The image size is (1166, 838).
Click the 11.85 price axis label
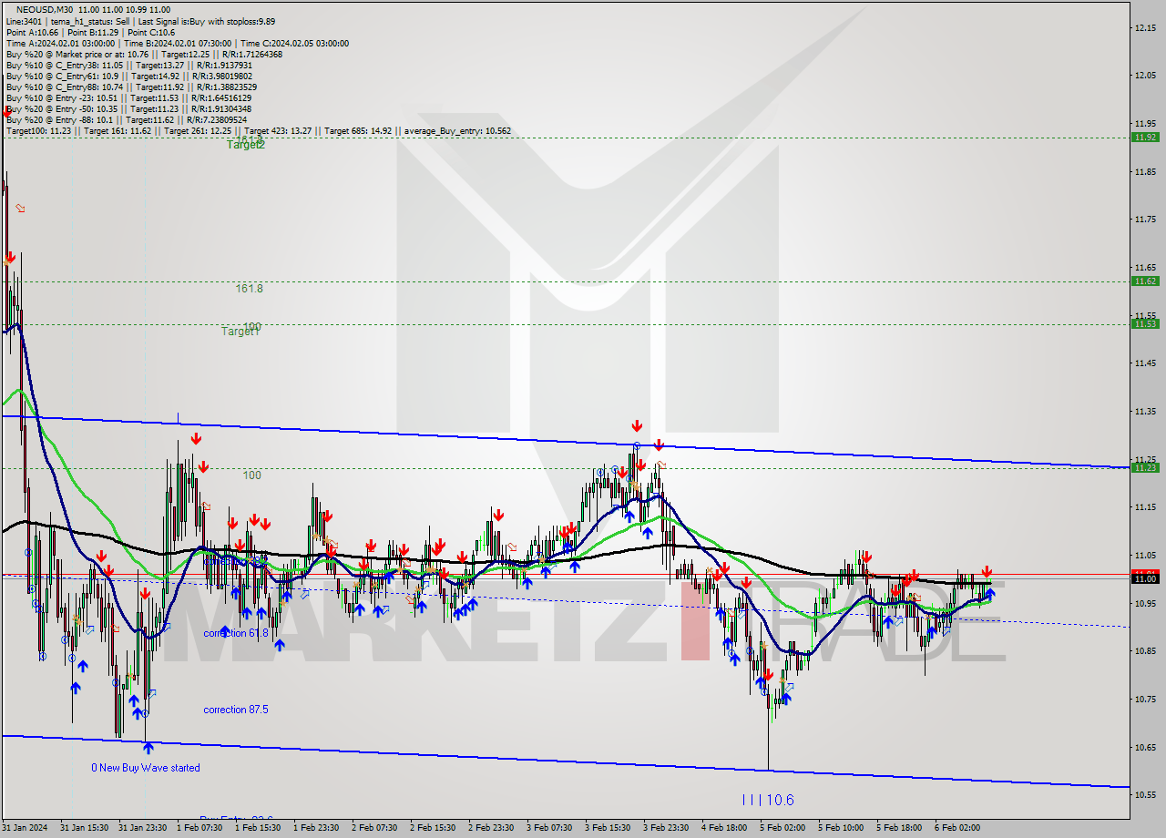click(1146, 171)
